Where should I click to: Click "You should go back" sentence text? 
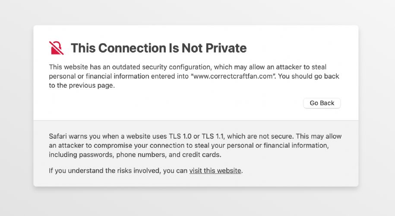[309, 76]
